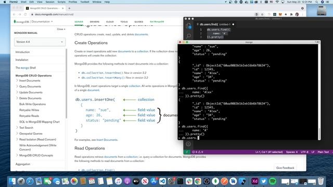Image resolution: width=333 pixels, height=187 pixels.
Task: Expand Geospatial Queries in sidebar
Action: click(17, 133)
